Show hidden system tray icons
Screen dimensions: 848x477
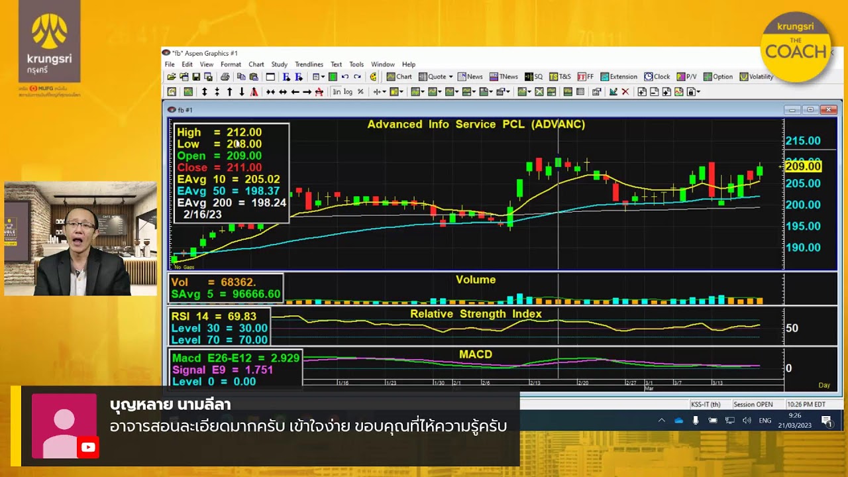[661, 420]
